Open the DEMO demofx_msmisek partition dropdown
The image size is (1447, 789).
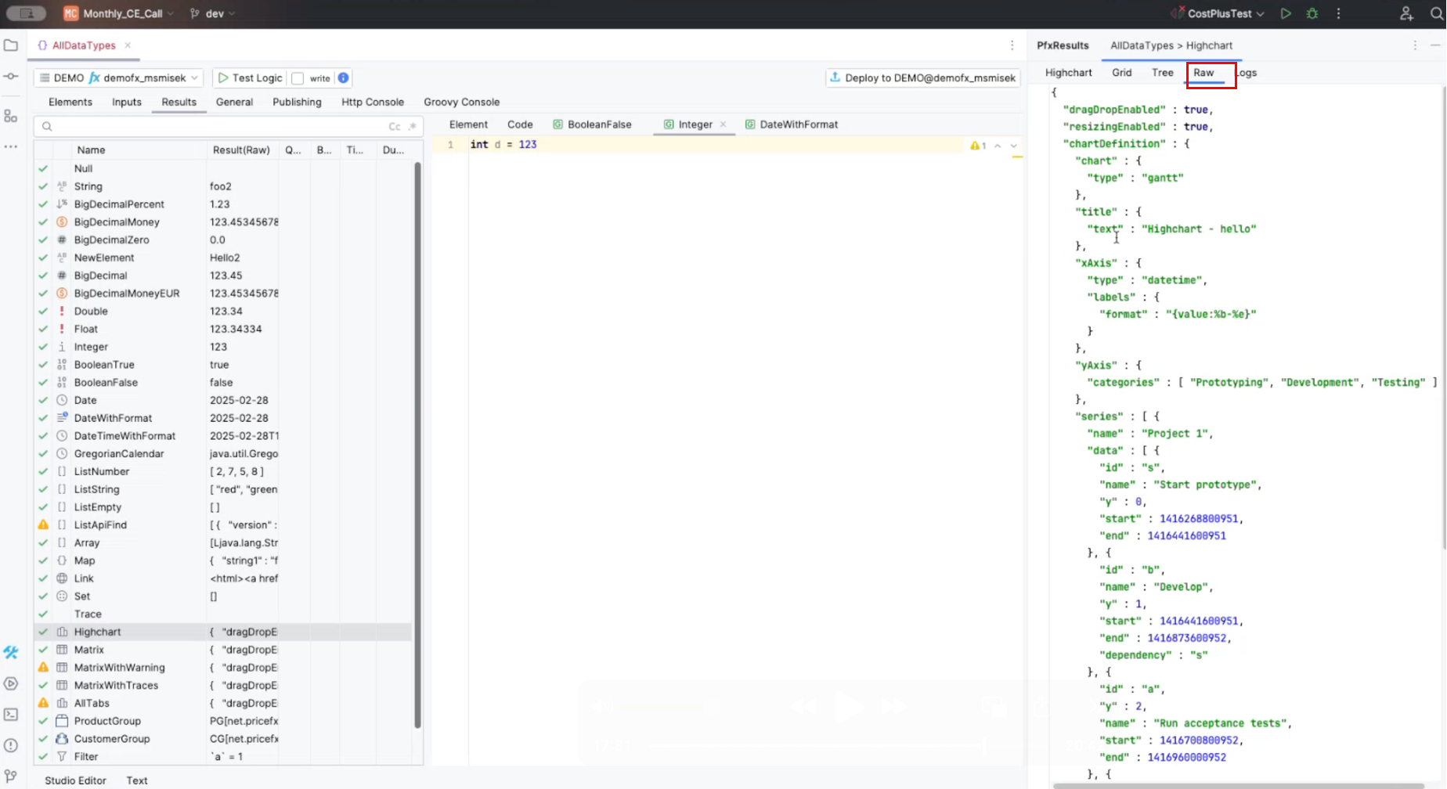click(x=118, y=77)
